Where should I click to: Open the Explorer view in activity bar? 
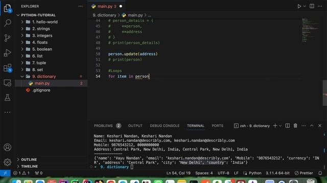8,8
